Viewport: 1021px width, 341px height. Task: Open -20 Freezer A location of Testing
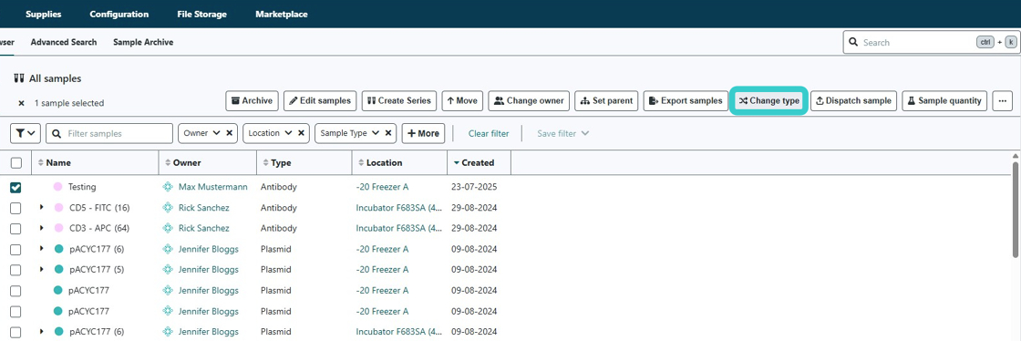point(382,187)
